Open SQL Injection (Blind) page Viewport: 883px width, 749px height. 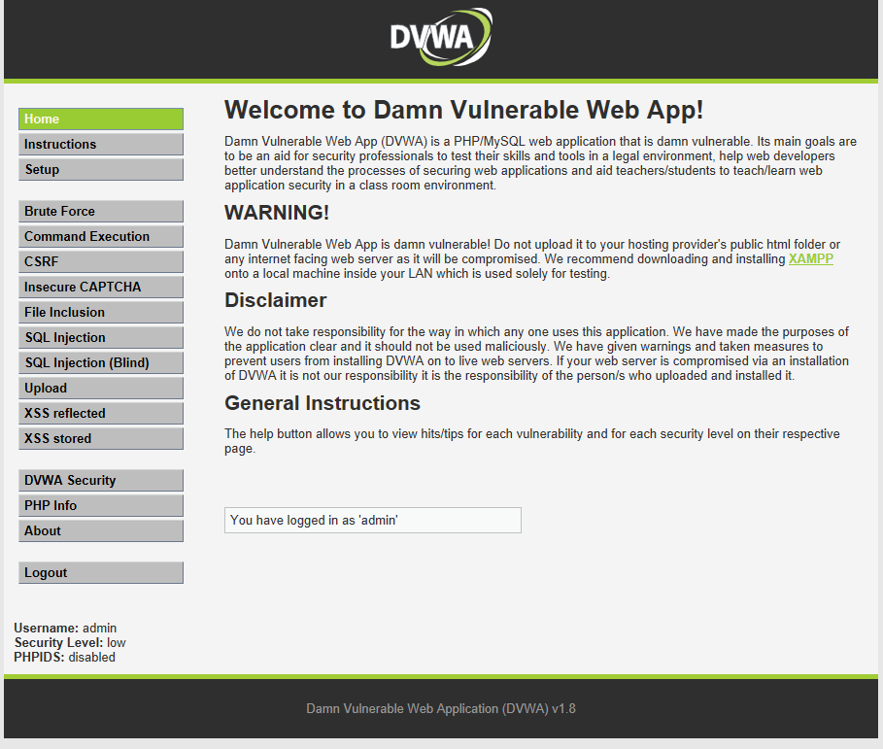[x=101, y=362]
